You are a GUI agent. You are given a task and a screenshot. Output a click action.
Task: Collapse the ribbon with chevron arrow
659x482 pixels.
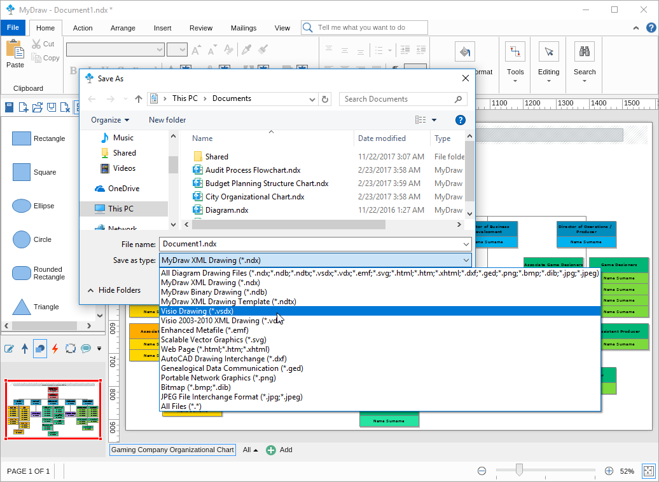636,28
